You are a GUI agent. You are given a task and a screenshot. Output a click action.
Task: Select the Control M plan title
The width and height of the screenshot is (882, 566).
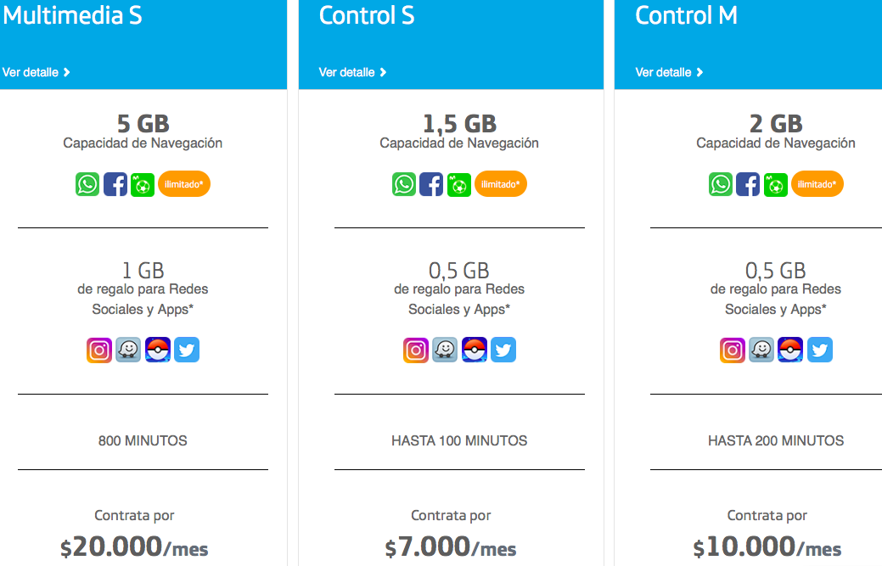pos(686,15)
